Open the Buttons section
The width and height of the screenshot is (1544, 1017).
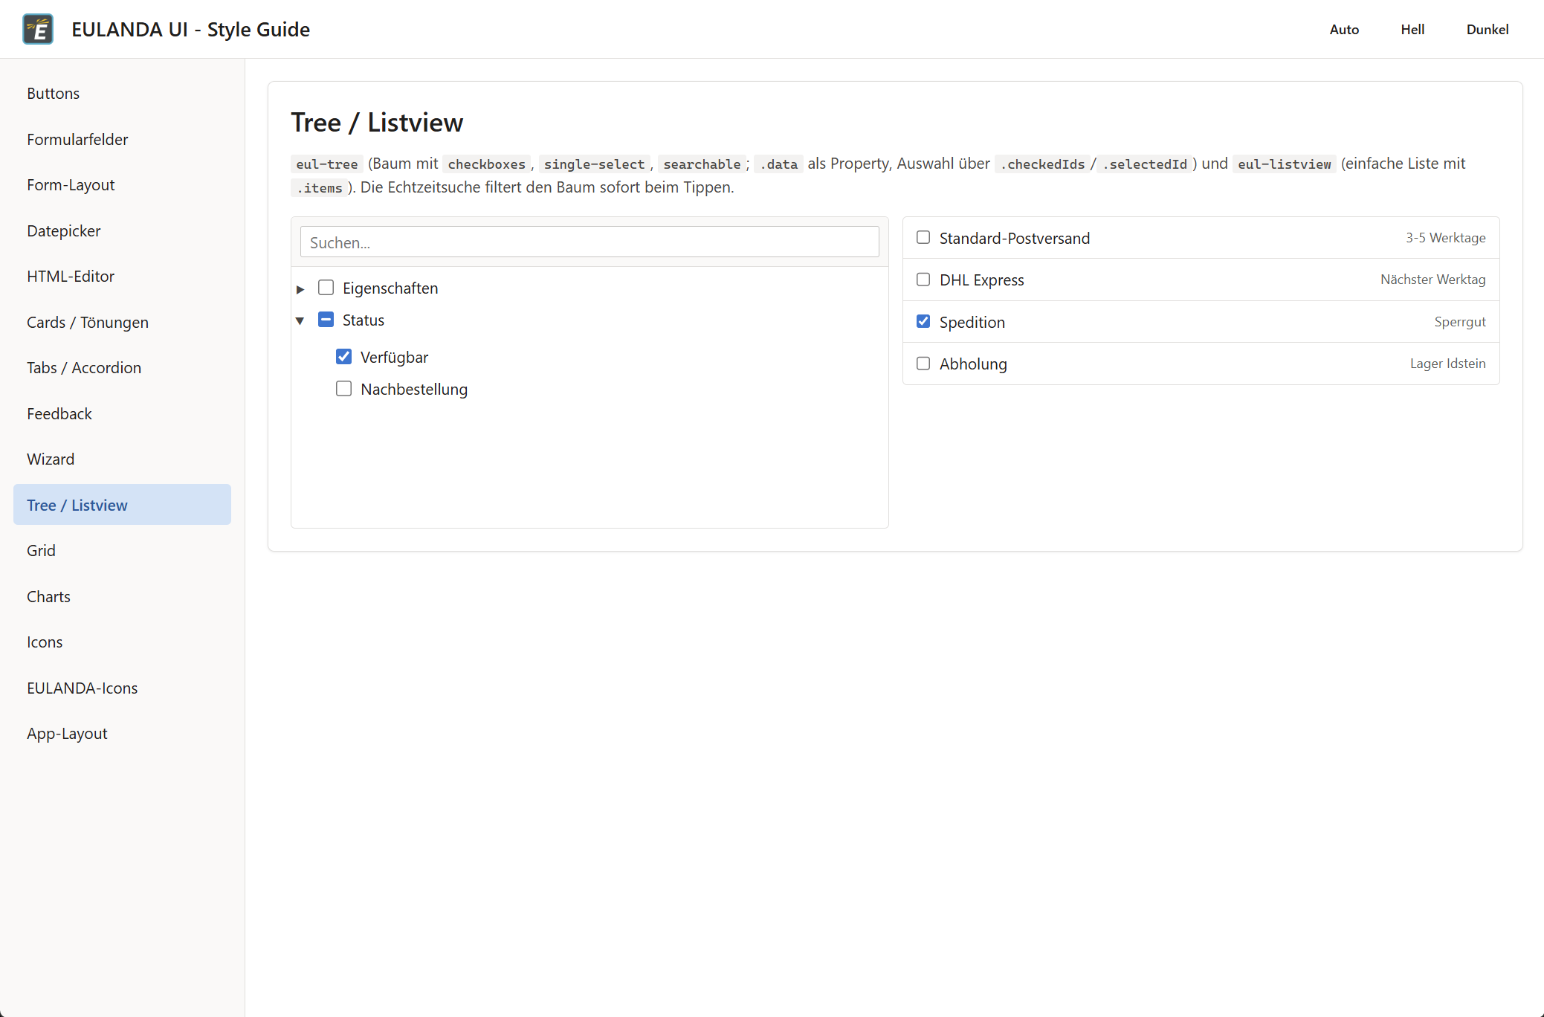tap(122, 94)
